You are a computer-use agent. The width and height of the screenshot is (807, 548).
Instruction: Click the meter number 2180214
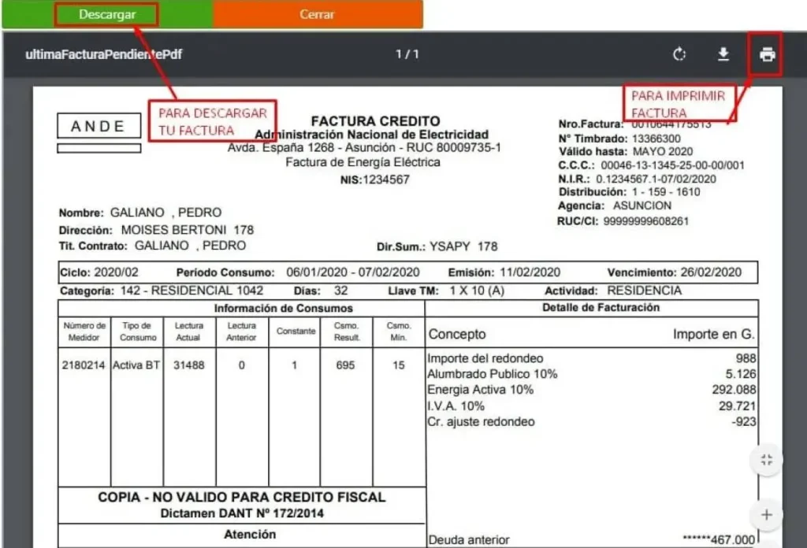click(x=84, y=365)
